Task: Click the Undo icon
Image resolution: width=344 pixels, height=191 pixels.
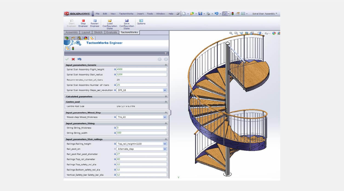Action: click(x=217, y=13)
